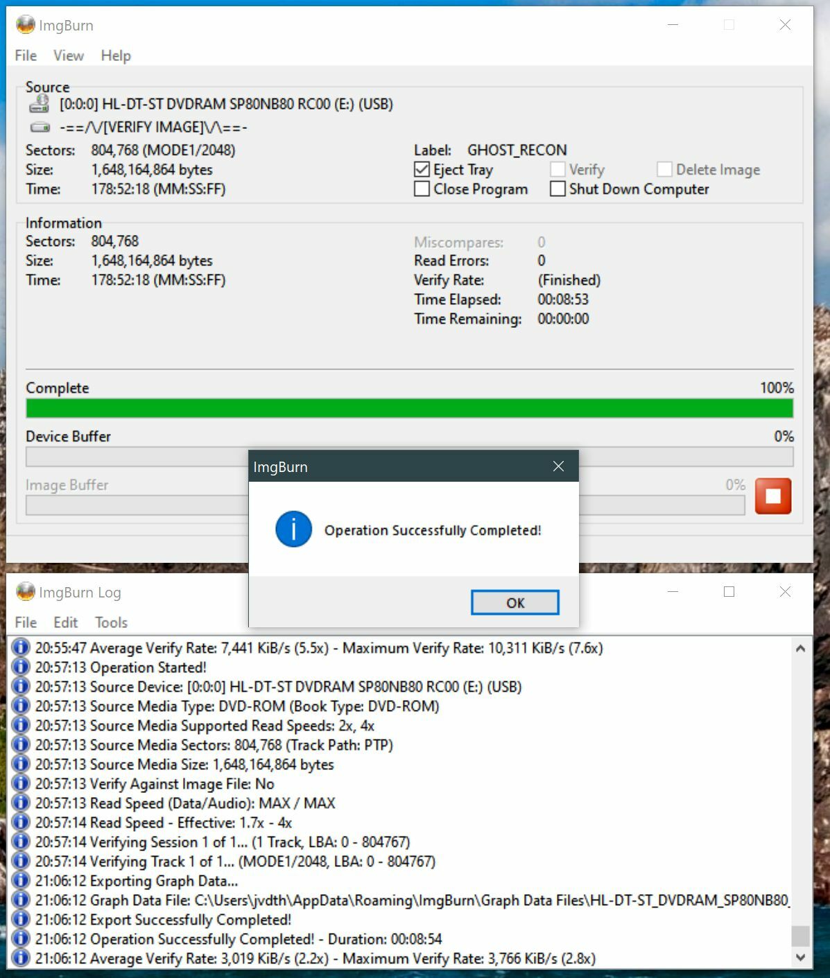This screenshot has width=830, height=978.
Task: Enable Shut Down Computer checkbox
Action: pos(557,189)
